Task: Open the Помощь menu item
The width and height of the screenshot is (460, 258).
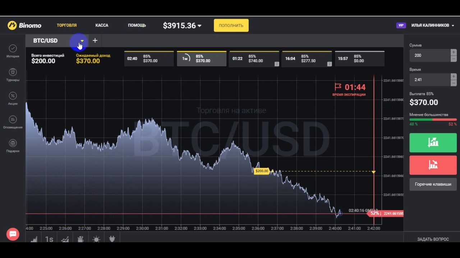Action: (137, 25)
